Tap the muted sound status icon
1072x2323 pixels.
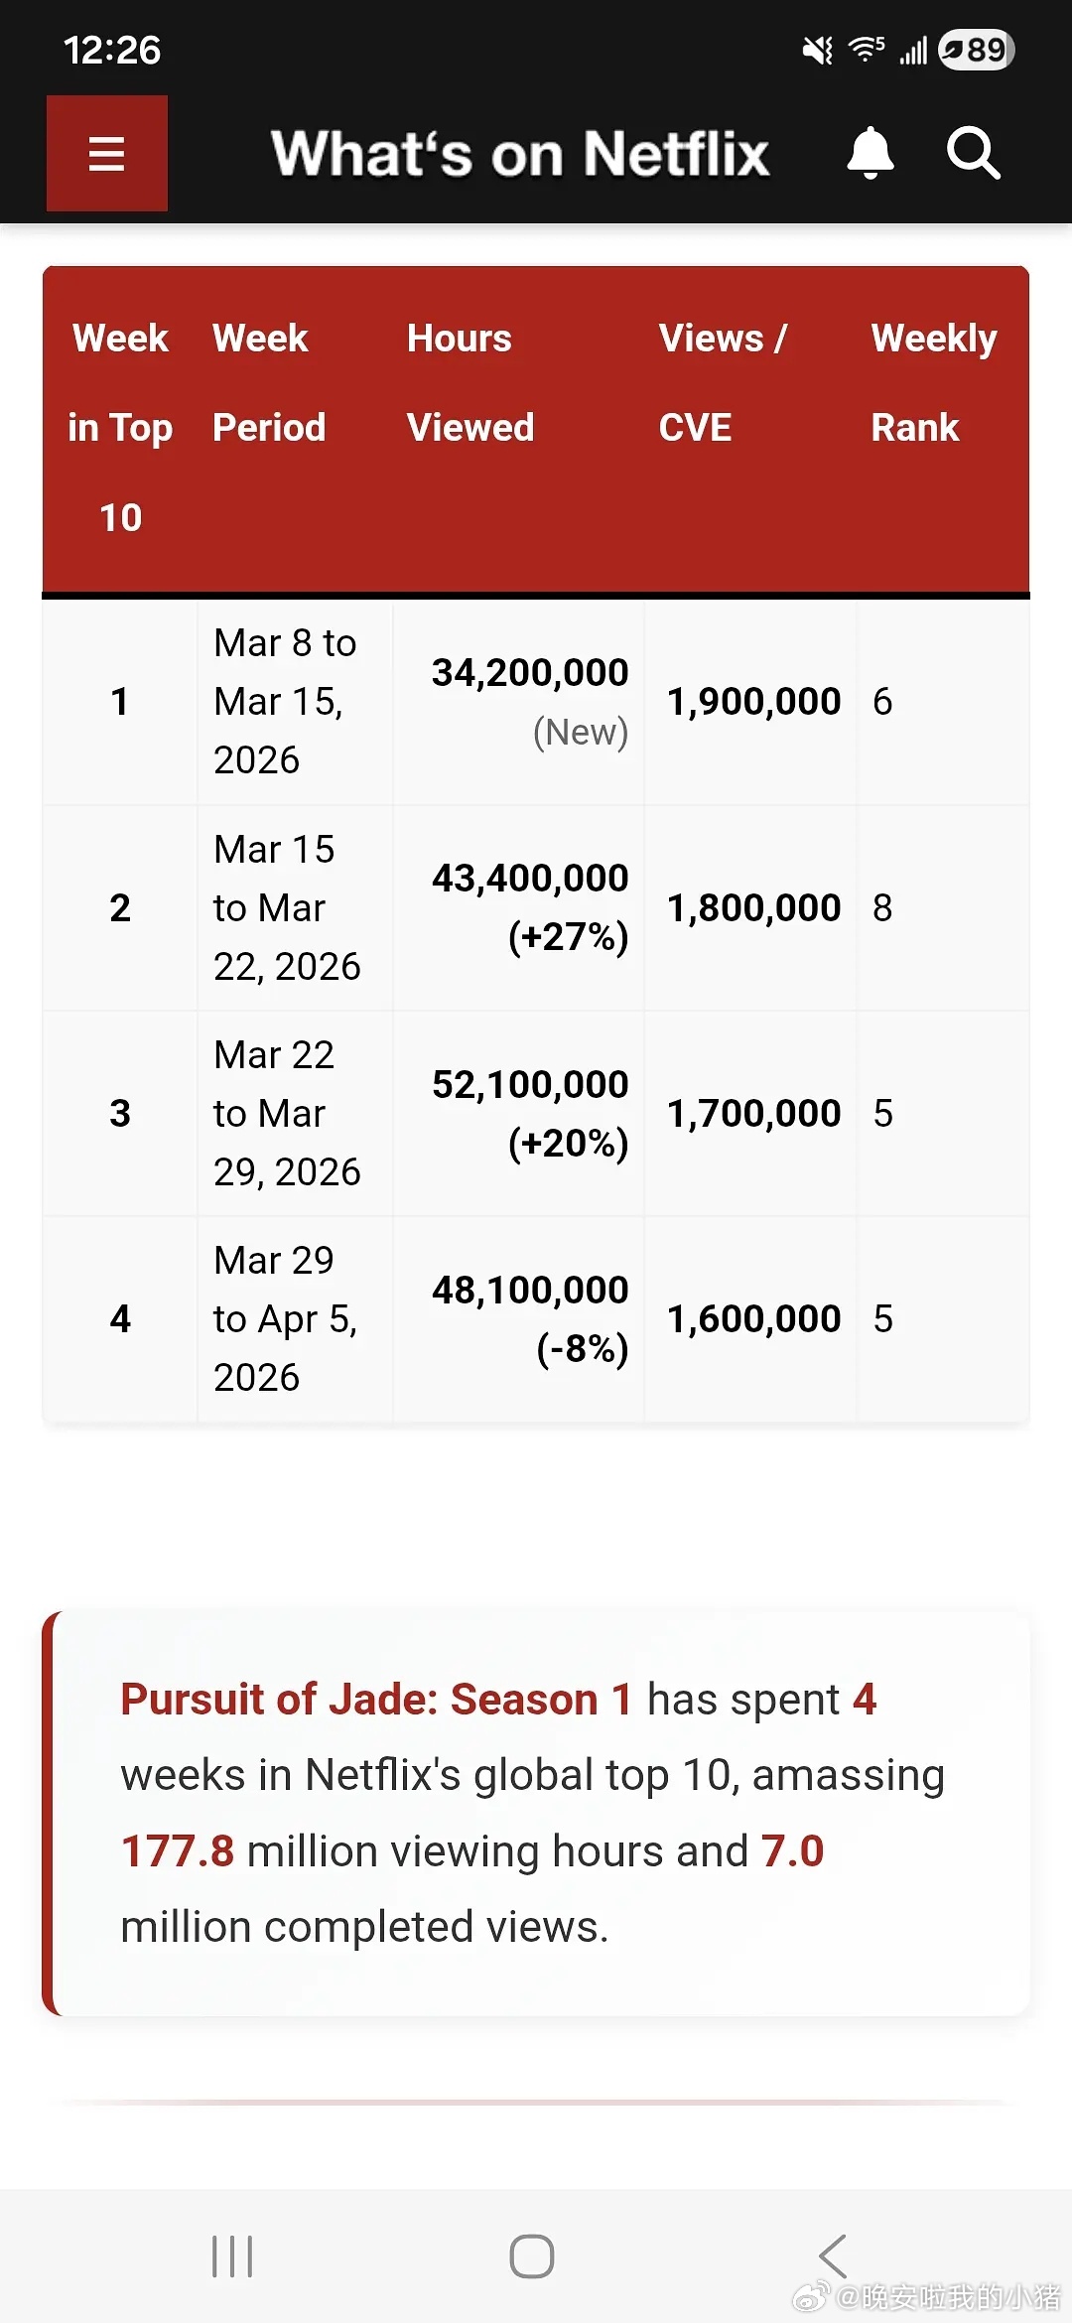coord(818,50)
